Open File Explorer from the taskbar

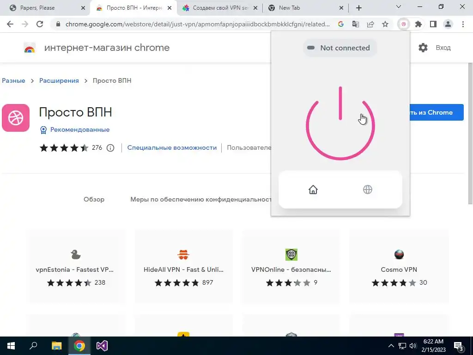pos(56,346)
